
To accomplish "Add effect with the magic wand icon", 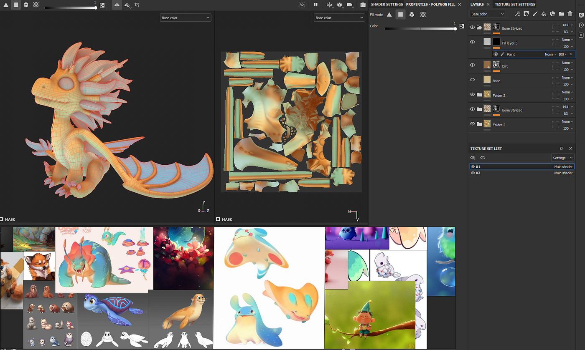I will click(517, 14).
